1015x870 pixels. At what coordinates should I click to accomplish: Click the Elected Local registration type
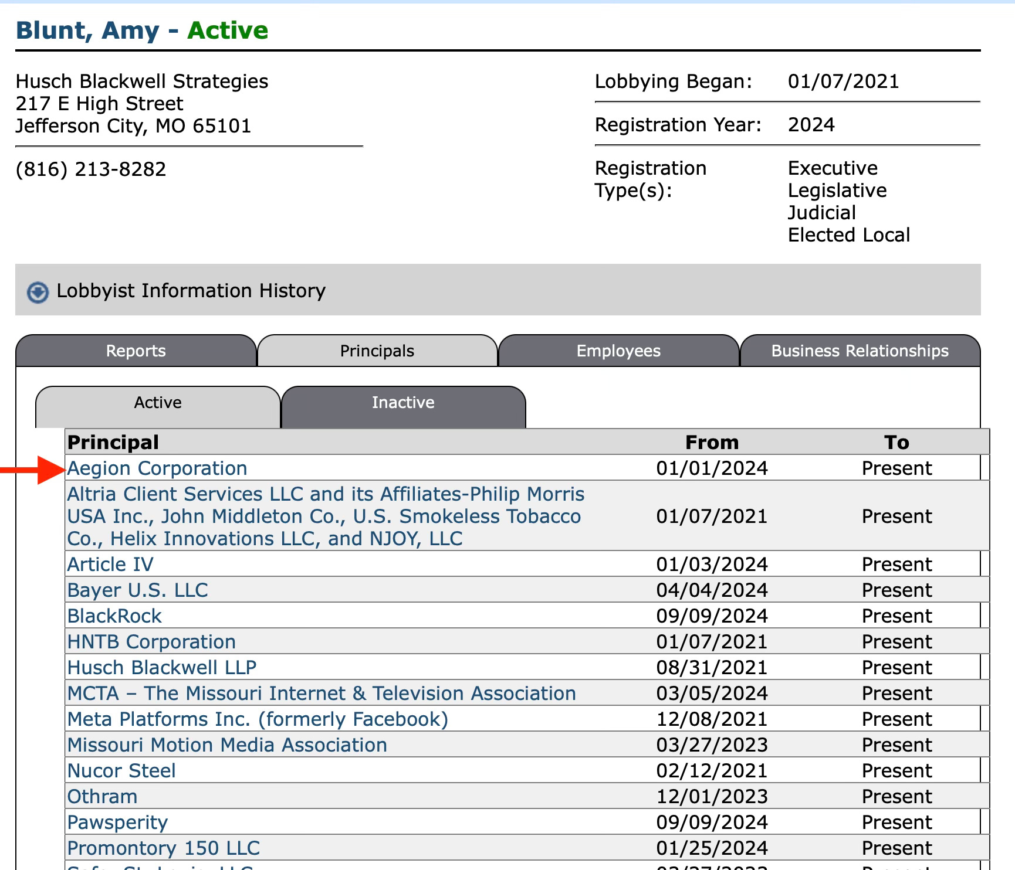pos(848,235)
